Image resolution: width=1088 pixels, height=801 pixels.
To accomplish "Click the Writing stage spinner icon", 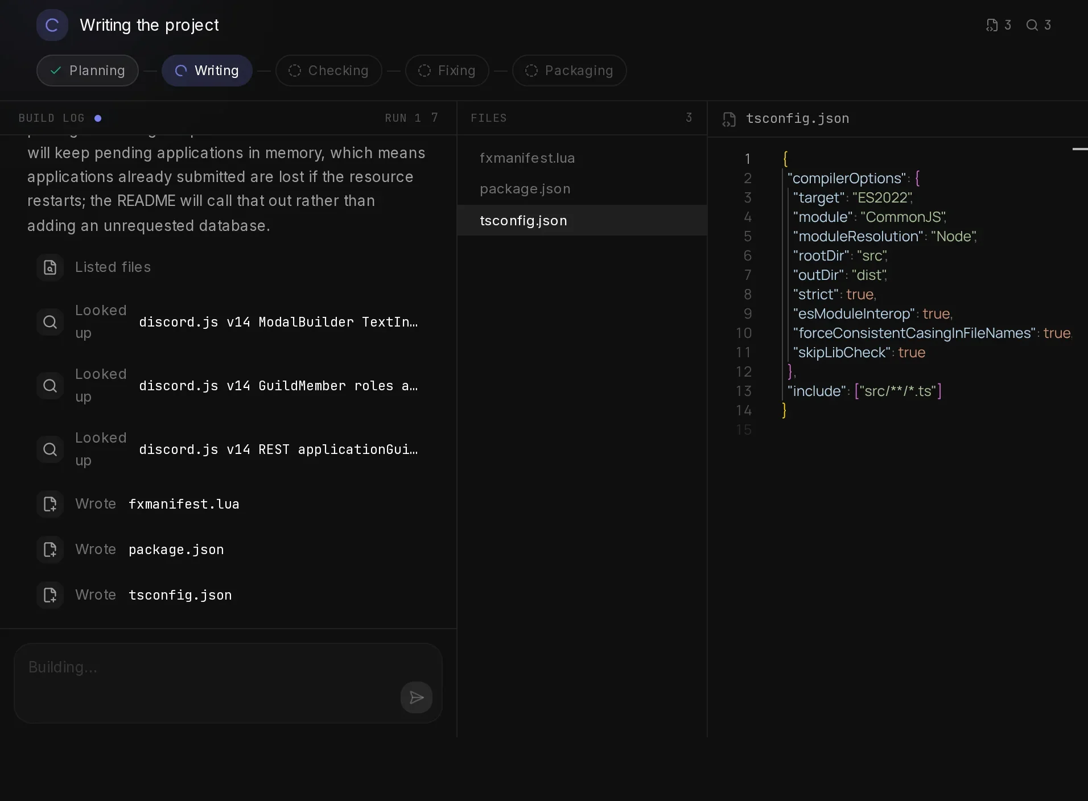I will coord(181,71).
